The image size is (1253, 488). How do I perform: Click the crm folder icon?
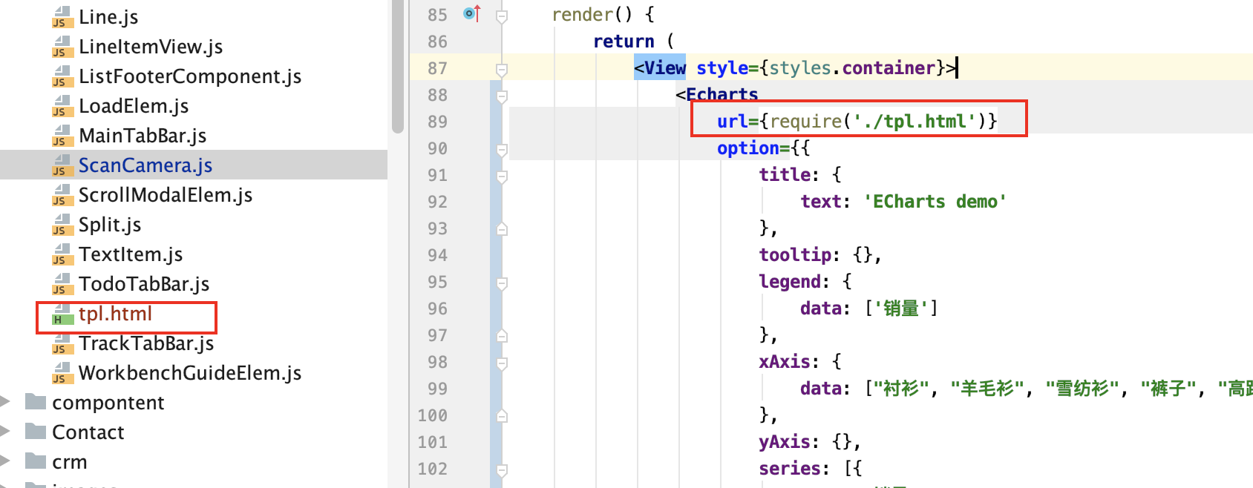(36, 461)
